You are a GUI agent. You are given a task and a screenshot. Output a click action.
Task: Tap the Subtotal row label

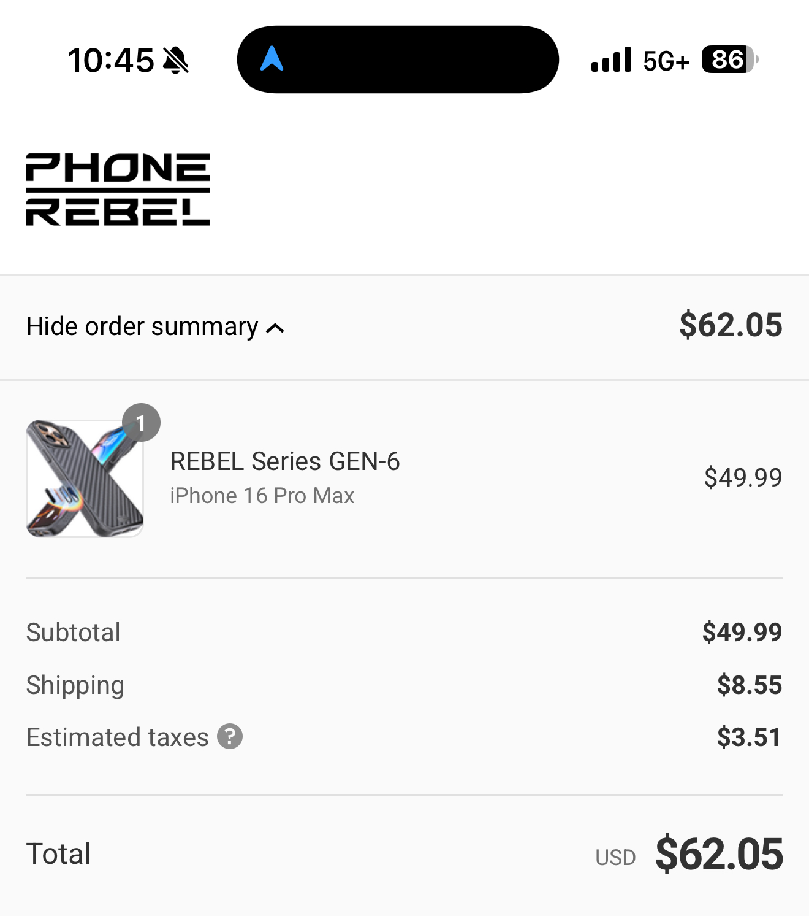point(73,633)
